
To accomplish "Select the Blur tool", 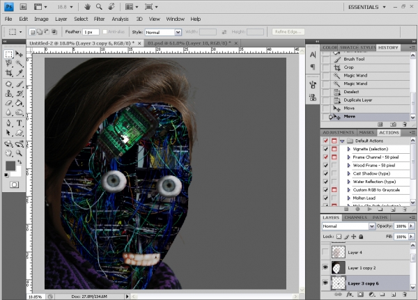I will tap(8, 113).
